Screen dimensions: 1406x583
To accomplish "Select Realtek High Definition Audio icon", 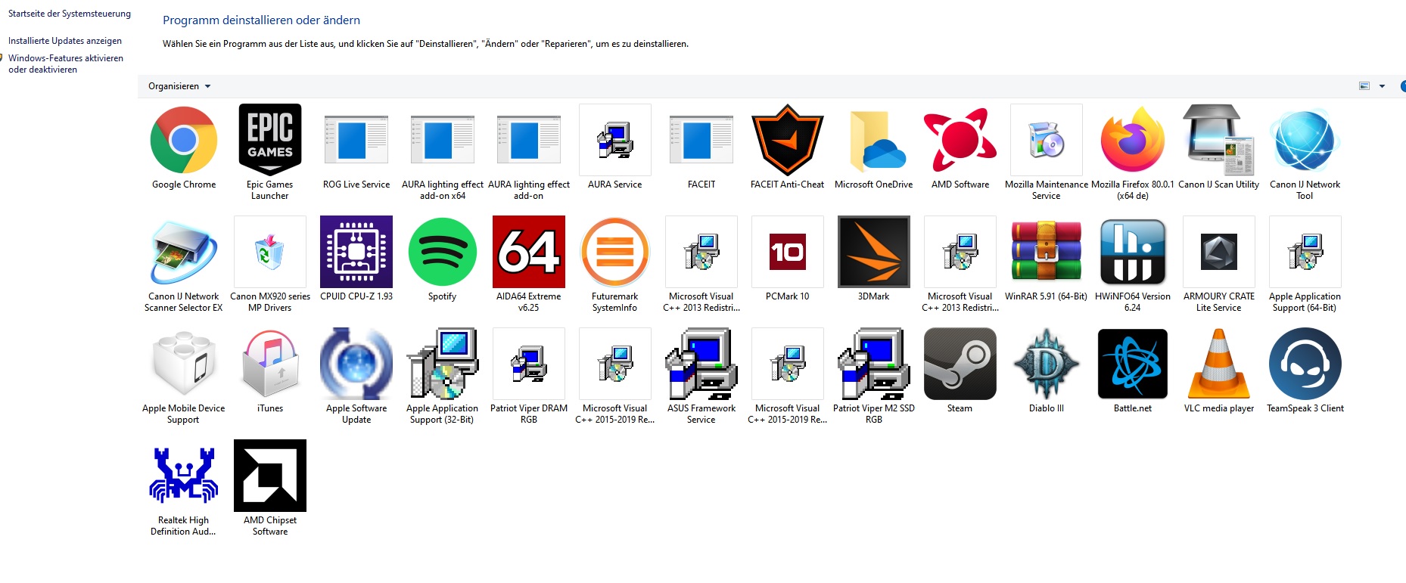I will (x=184, y=476).
